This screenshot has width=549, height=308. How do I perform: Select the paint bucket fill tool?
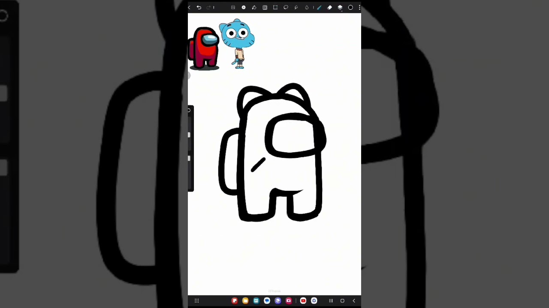(x=254, y=7)
